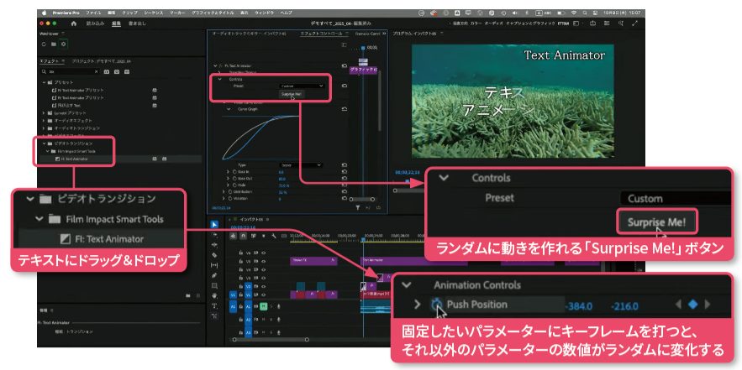Select the Hand tool
The image size is (742, 370).
coord(214,296)
